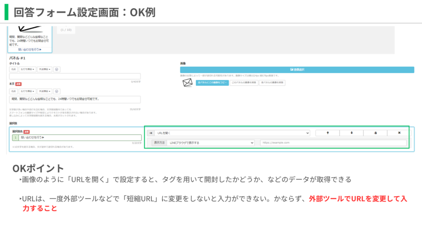The width and height of the screenshot is (422, 236).
Task: Open the URLを開く action dropdown
Action: (x=232, y=133)
